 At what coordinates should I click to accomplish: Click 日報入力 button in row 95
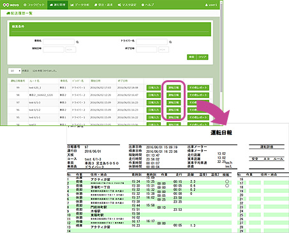[x=154, y=117]
